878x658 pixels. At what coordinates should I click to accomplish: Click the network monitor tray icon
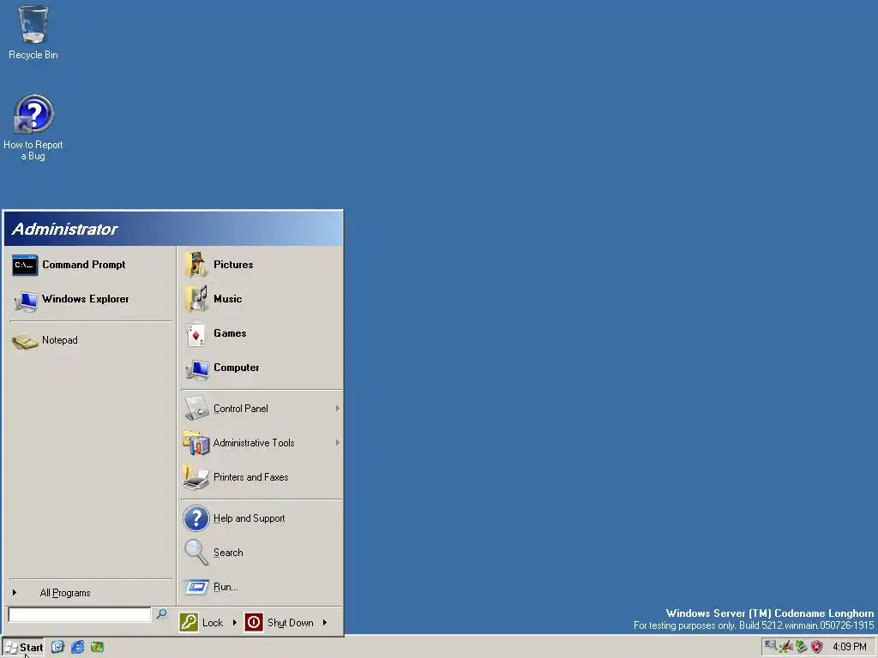[771, 646]
